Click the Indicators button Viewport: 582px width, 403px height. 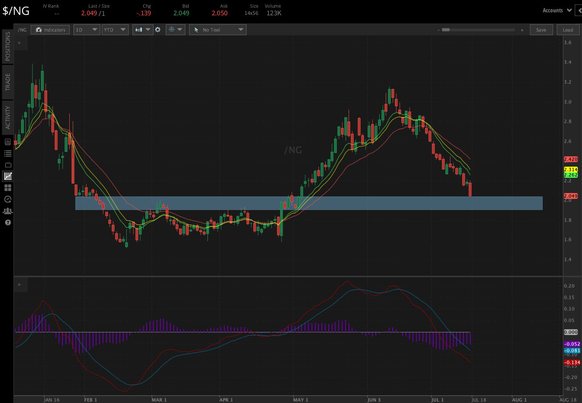50,30
